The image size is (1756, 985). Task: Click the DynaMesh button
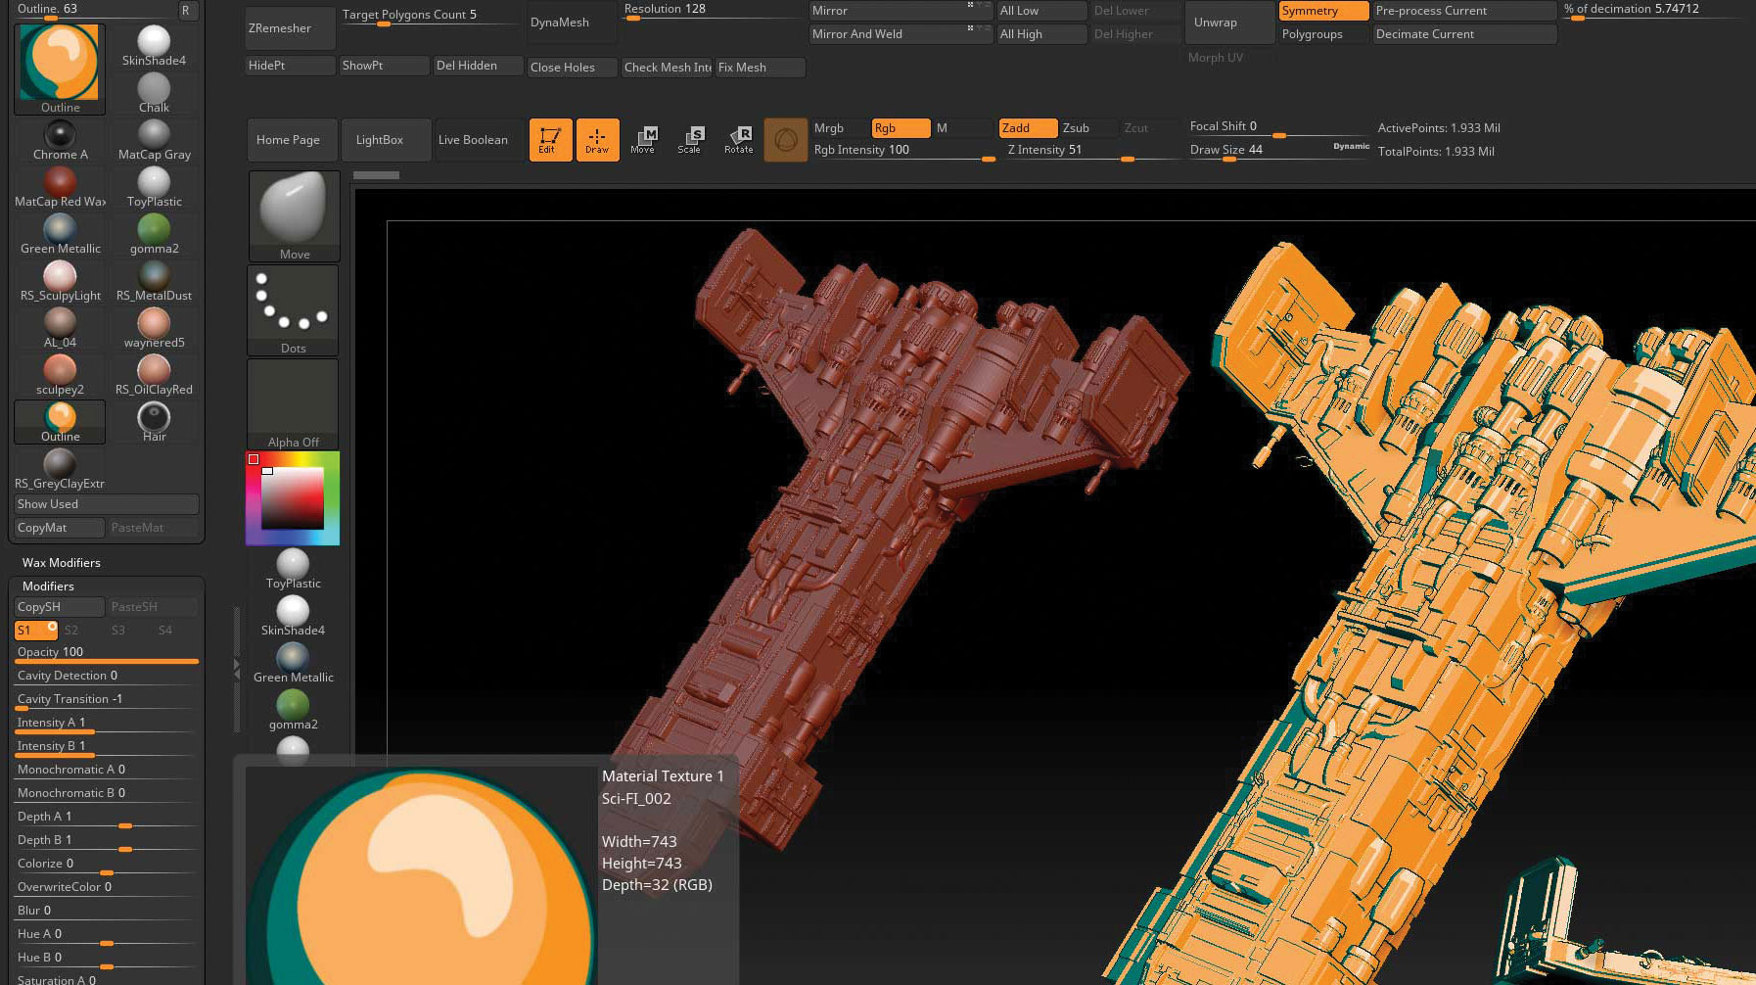(x=572, y=23)
